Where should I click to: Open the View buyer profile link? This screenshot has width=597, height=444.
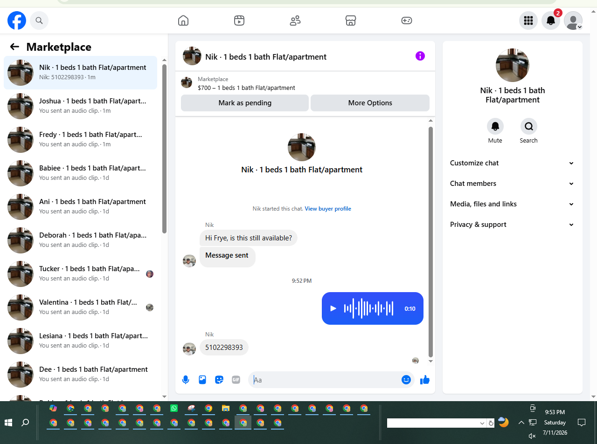click(x=328, y=209)
